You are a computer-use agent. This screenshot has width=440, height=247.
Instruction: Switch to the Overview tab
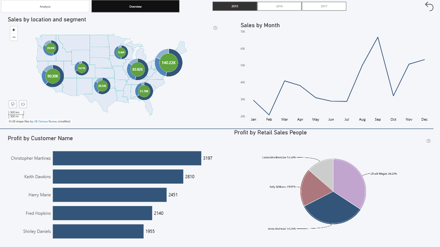pos(135,7)
